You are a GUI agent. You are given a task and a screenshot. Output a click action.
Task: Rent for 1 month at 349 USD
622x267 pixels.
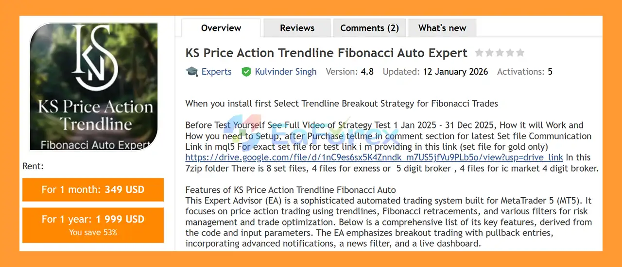(x=93, y=189)
